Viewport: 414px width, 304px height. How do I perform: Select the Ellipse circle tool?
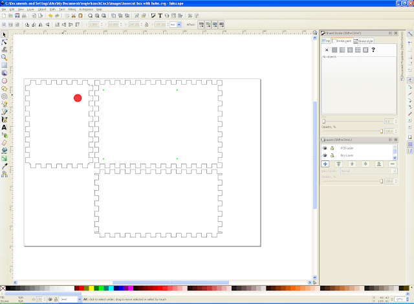[5, 81]
